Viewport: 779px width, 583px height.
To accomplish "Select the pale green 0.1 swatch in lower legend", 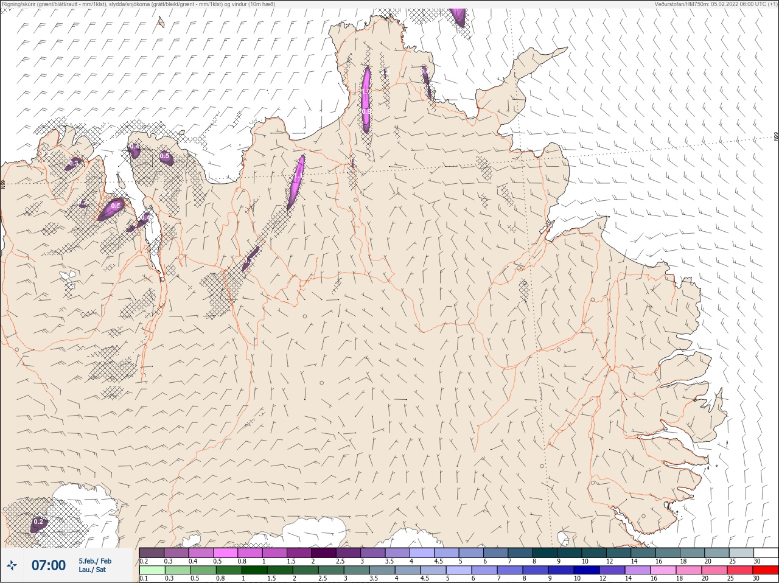I will coord(152,570).
